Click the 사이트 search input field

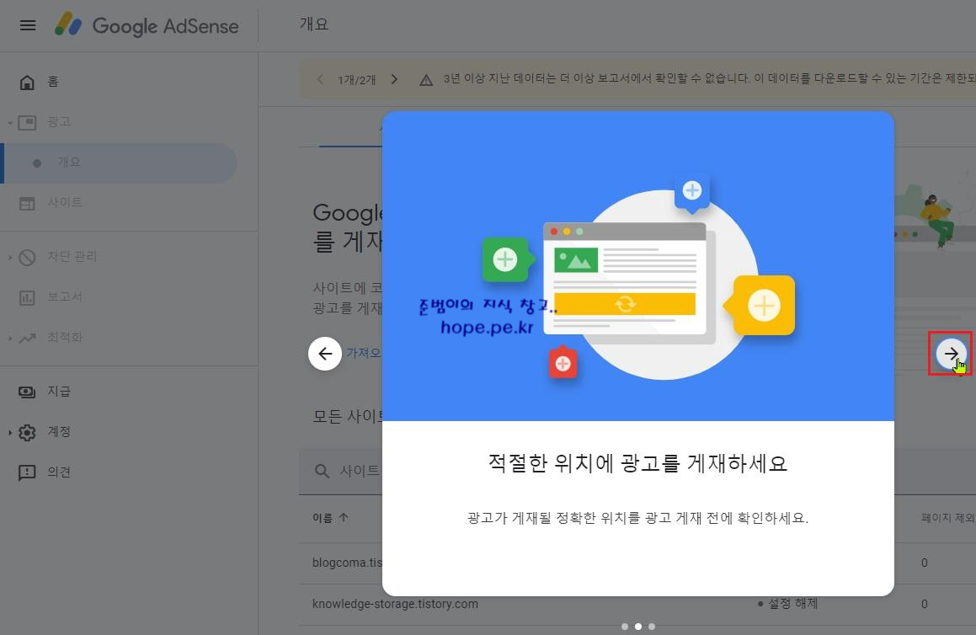coord(360,471)
